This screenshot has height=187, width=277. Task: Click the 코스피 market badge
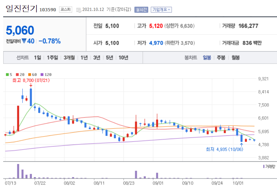point(65,9)
